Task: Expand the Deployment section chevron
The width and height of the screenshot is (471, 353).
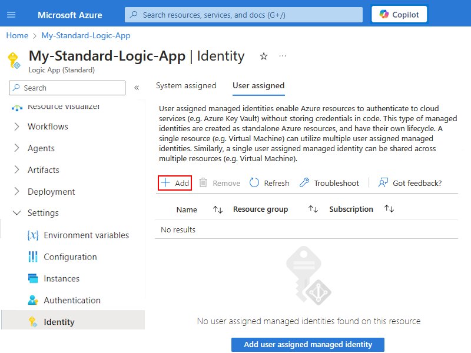Action: pos(17,191)
